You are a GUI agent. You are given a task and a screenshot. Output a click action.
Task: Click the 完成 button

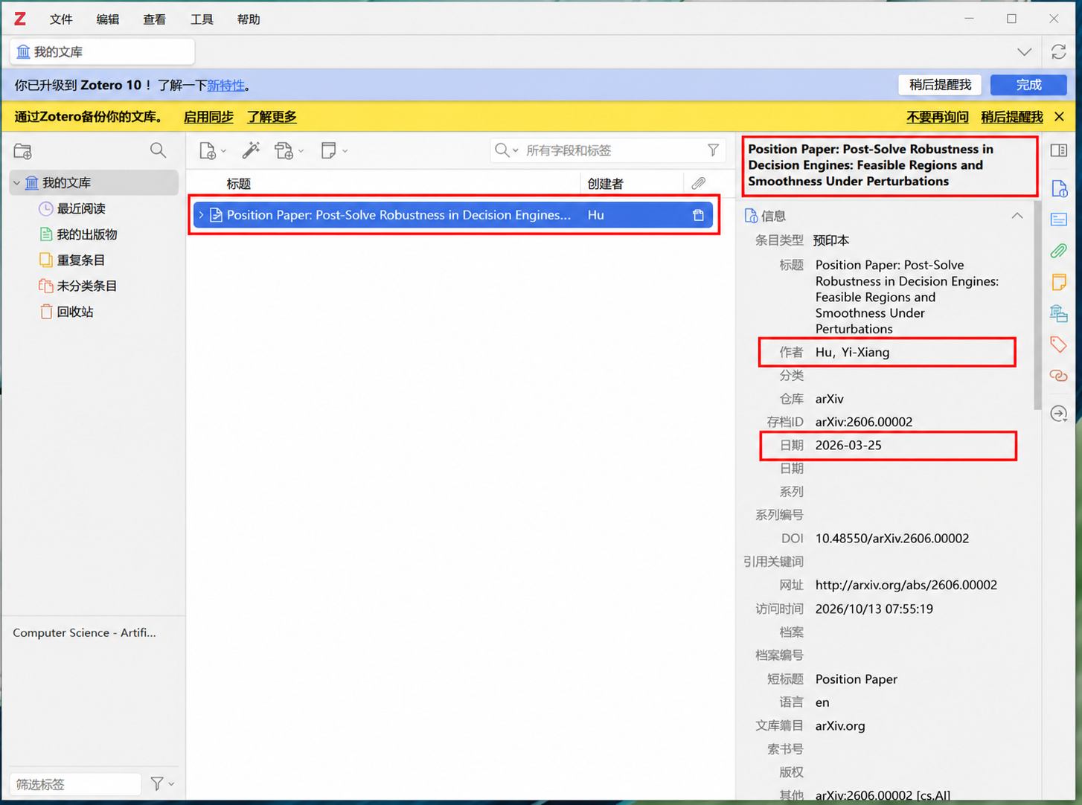[1028, 85]
